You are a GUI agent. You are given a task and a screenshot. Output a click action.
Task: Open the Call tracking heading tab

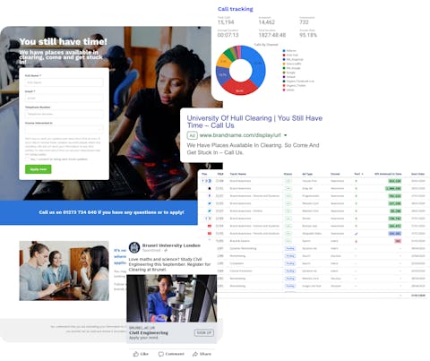pos(236,9)
